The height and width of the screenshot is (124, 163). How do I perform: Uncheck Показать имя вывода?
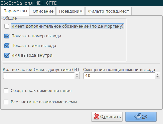click(7, 46)
